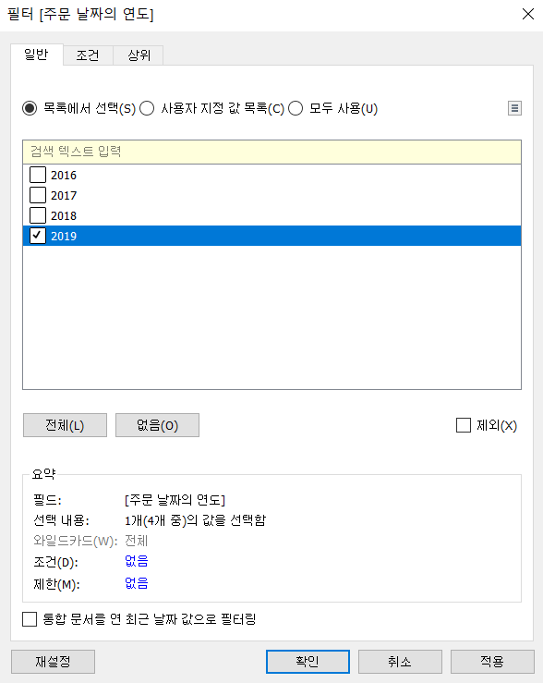Click the 재설정 reset button
This screenshot has width=543, height=683.
(x=53, y=662)
